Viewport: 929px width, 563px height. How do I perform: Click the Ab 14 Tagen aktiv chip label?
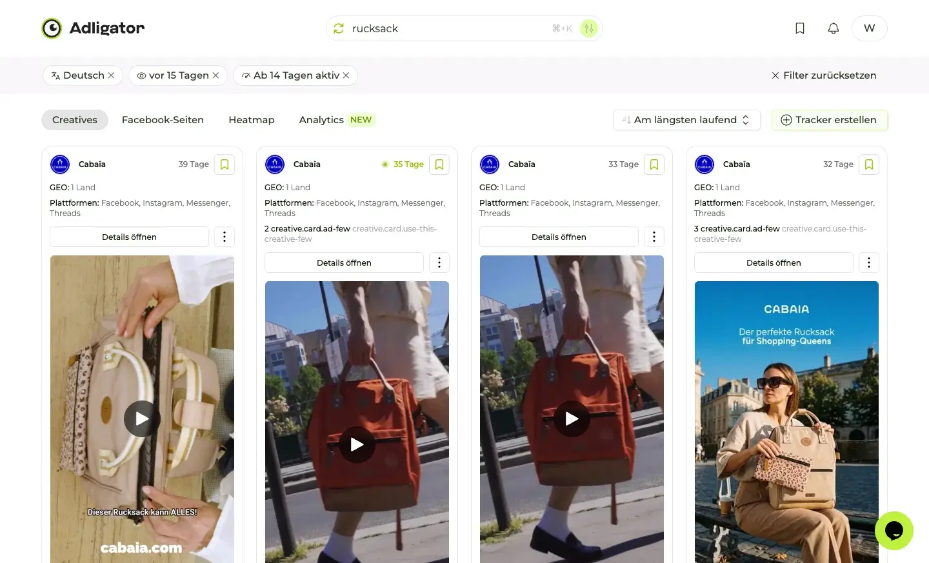point(296,75)
